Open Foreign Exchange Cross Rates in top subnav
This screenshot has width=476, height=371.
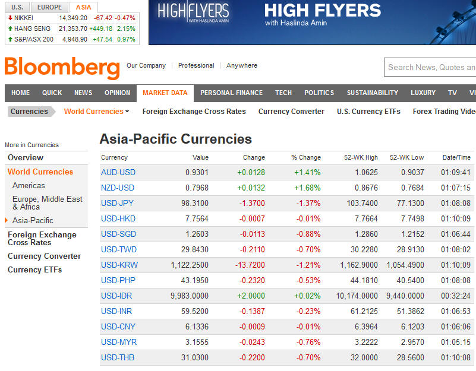click(x=194, y=112)
